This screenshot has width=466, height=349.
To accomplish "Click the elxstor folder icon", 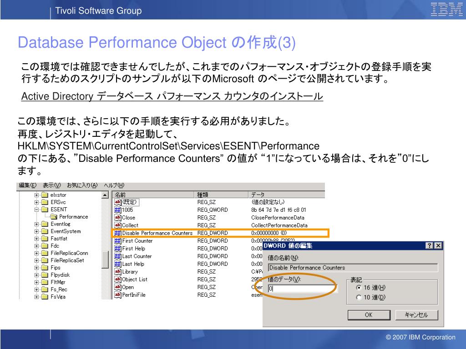I will click(45, 195).
